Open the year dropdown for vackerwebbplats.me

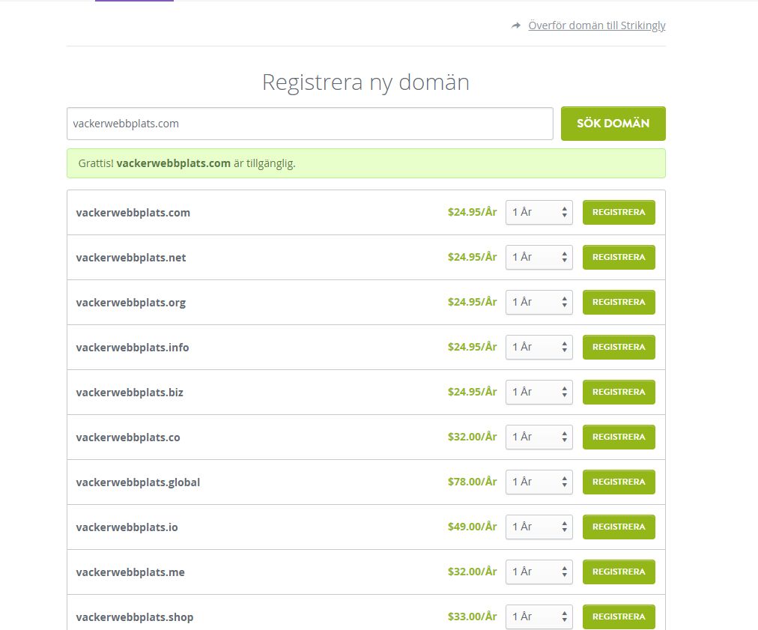point(539,572)
